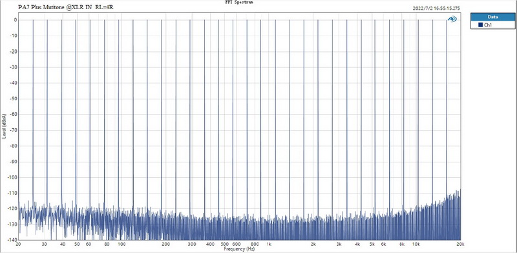
Task: Click the 5k frequency axis tick label
Action: [372, 245]
